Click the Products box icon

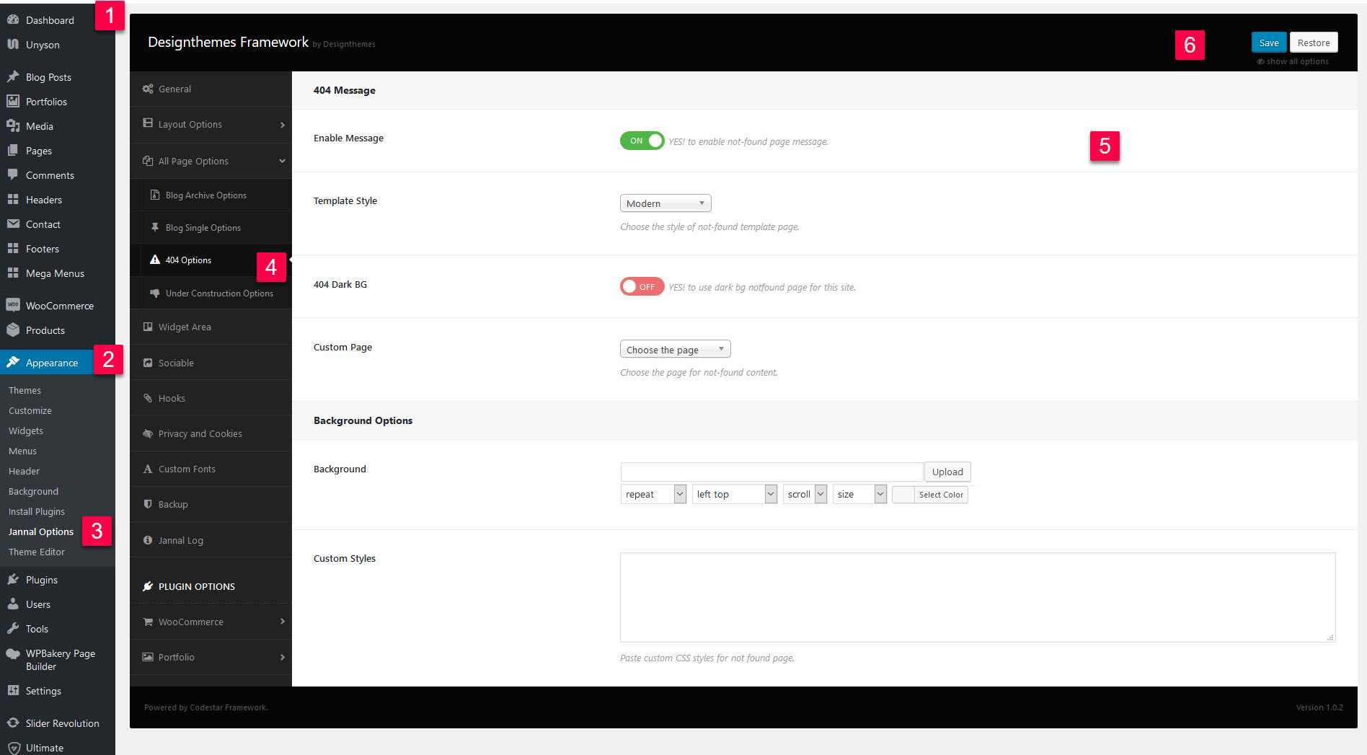coord(13,330)
